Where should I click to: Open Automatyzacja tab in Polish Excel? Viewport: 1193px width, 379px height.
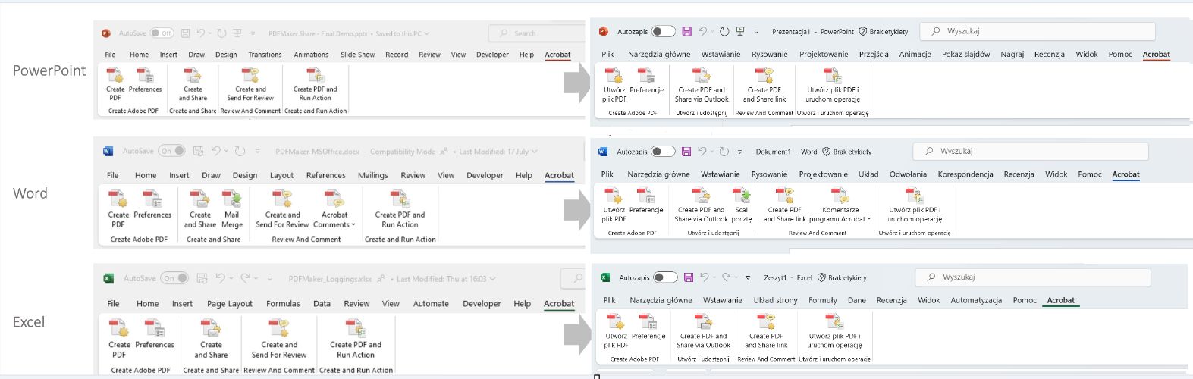(976, 300)
